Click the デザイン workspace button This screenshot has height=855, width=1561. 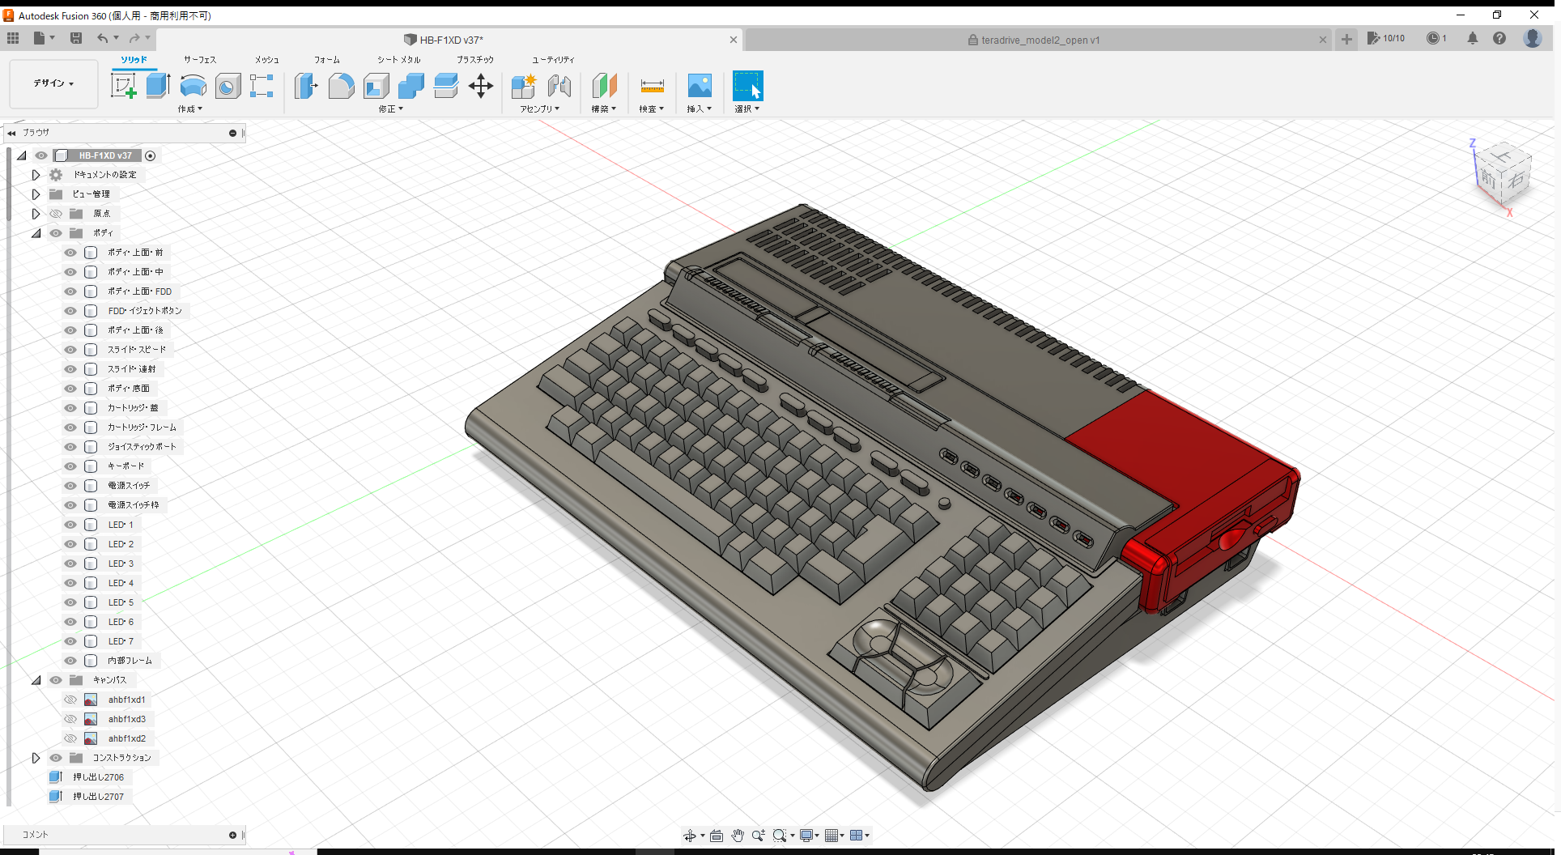(x=52, y=83)
